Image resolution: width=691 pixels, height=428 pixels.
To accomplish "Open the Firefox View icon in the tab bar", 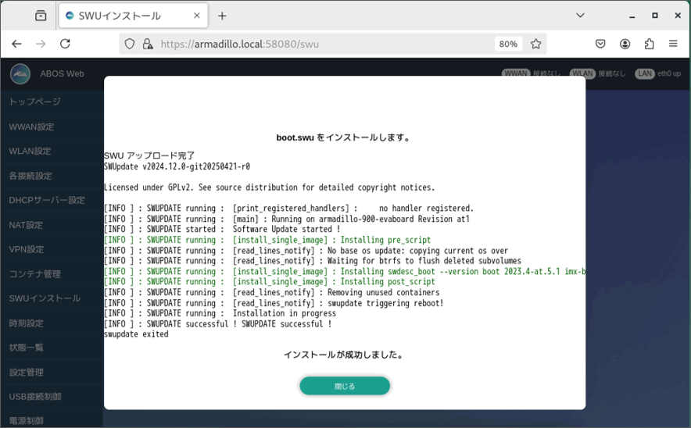I will coord(41,16).
